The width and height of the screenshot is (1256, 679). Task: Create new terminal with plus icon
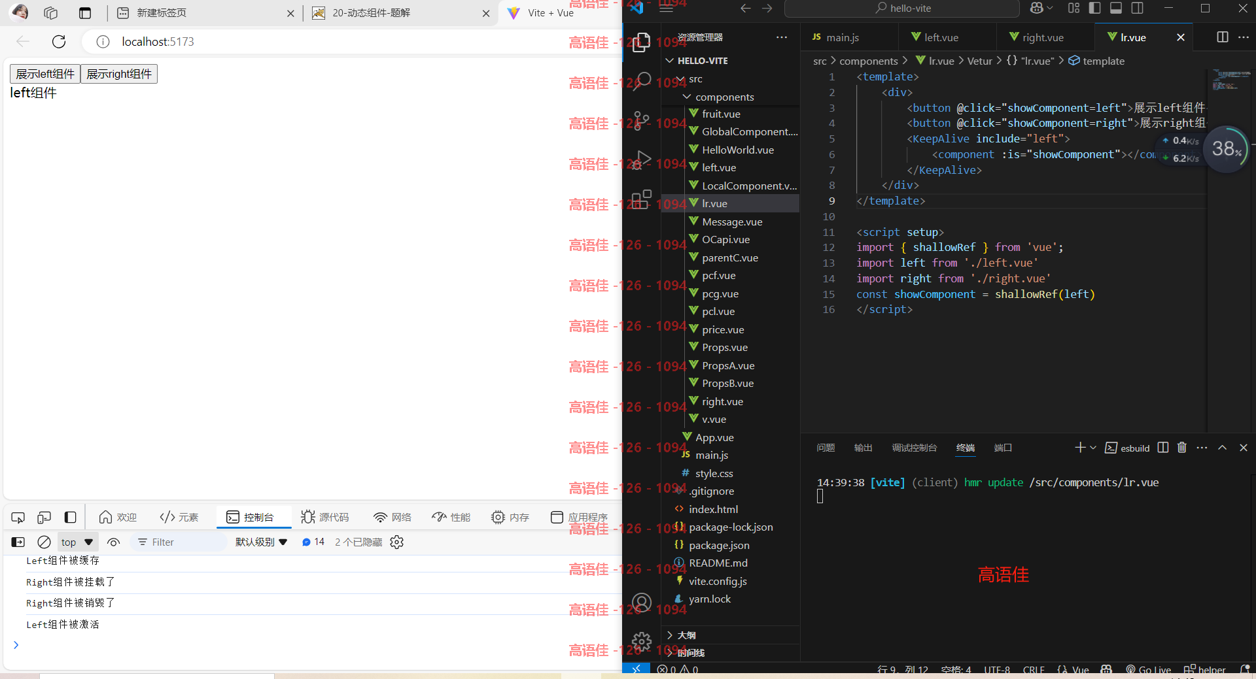click(x=1079, y=448)
